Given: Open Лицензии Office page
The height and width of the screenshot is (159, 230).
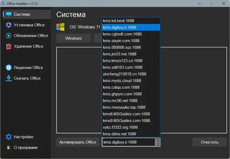Looking at the screenshot, I should (28, 67).
